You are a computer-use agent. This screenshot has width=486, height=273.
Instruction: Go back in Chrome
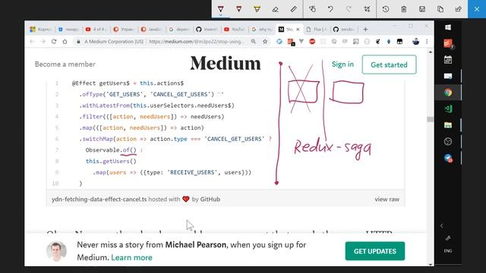click(32, 42)
